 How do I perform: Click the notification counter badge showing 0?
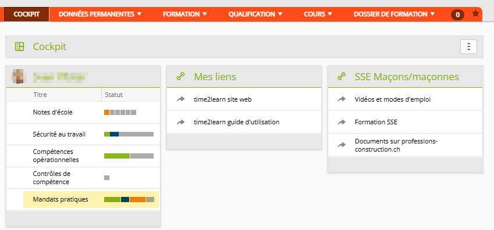point(457,15)
